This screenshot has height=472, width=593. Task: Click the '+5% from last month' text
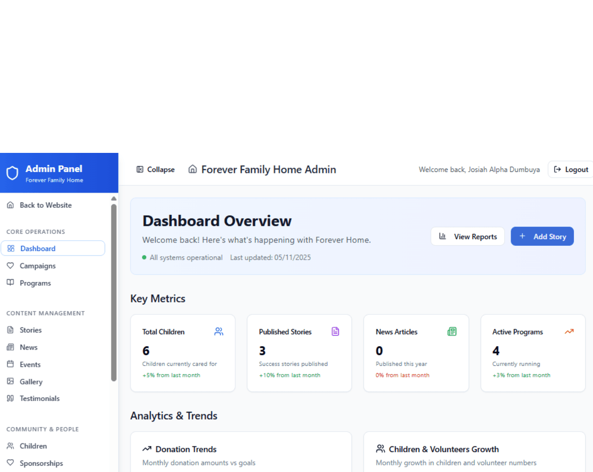coord(171,375)
